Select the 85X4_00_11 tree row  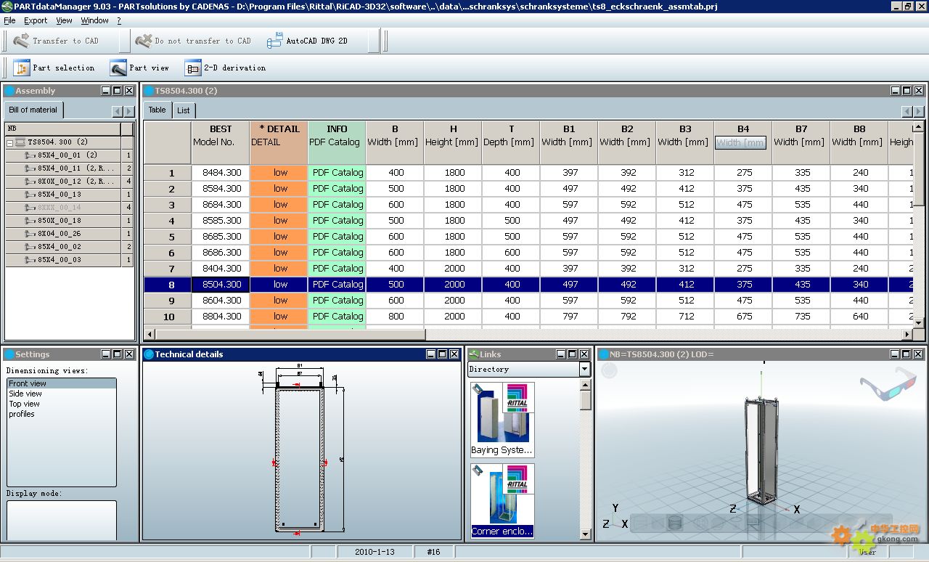pos(70,168)
